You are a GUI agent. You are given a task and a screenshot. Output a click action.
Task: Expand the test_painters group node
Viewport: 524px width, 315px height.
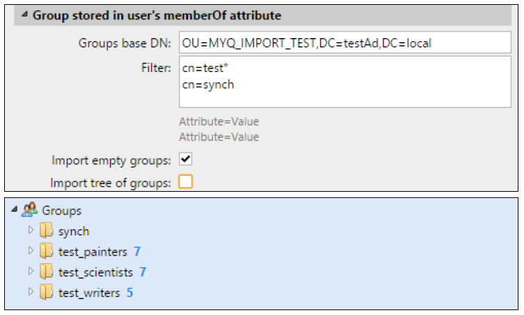pos(31,251)
